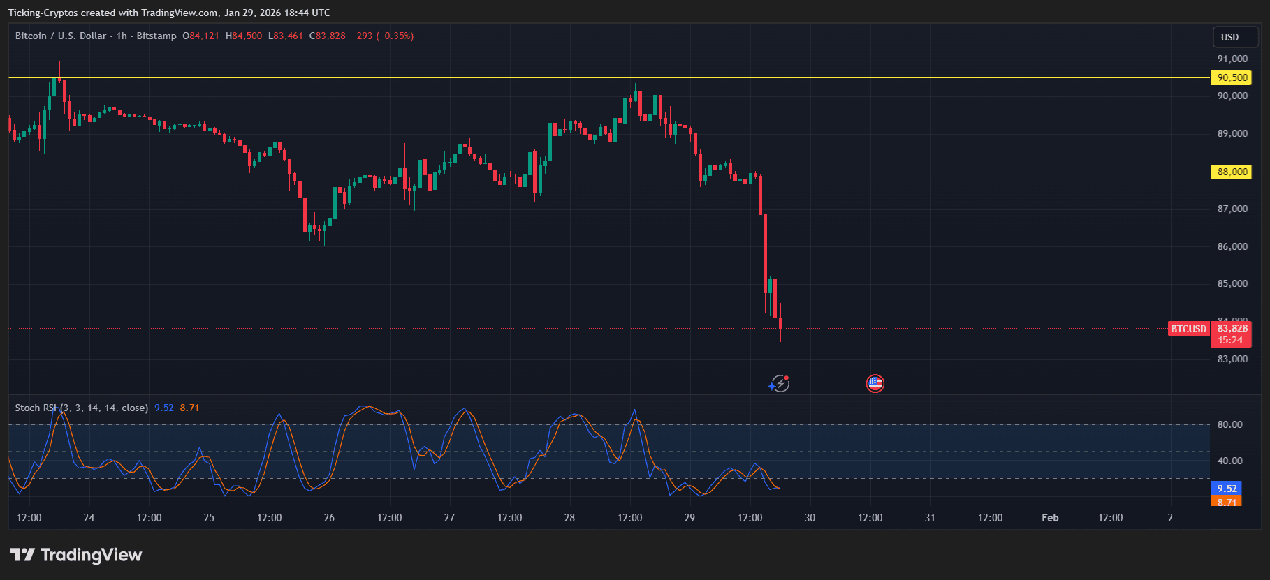The width and height of the screenshot is (1270, 580).
Task: Click the 15:24 candle countdown label
Action: click(1230, 340)
